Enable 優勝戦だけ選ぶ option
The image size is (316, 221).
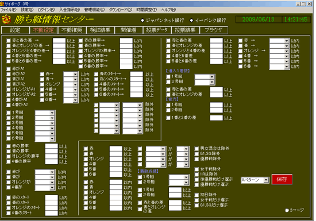click(196, 185)
